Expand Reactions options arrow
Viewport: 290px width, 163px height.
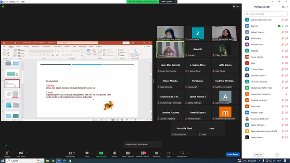pos(161,153)
